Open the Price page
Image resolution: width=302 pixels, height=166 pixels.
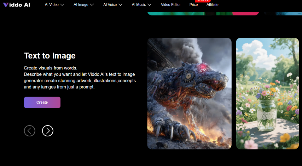193,5
